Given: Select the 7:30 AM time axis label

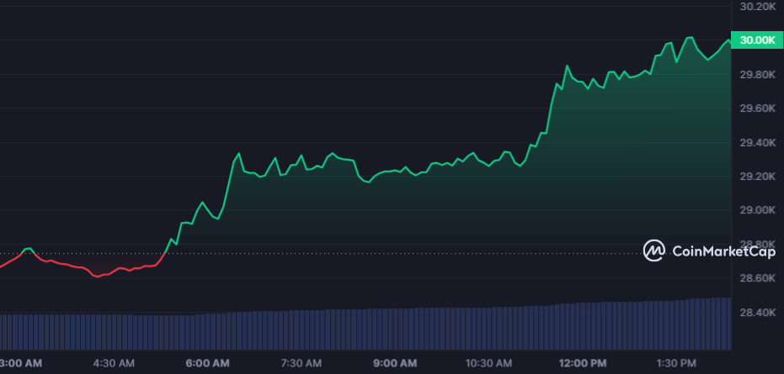Looking at the screenshot, I should [x=301, y=363].
